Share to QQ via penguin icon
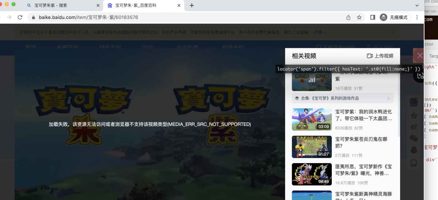The height and width of the screenshot is (200, 438). click(x=414, y=150)
